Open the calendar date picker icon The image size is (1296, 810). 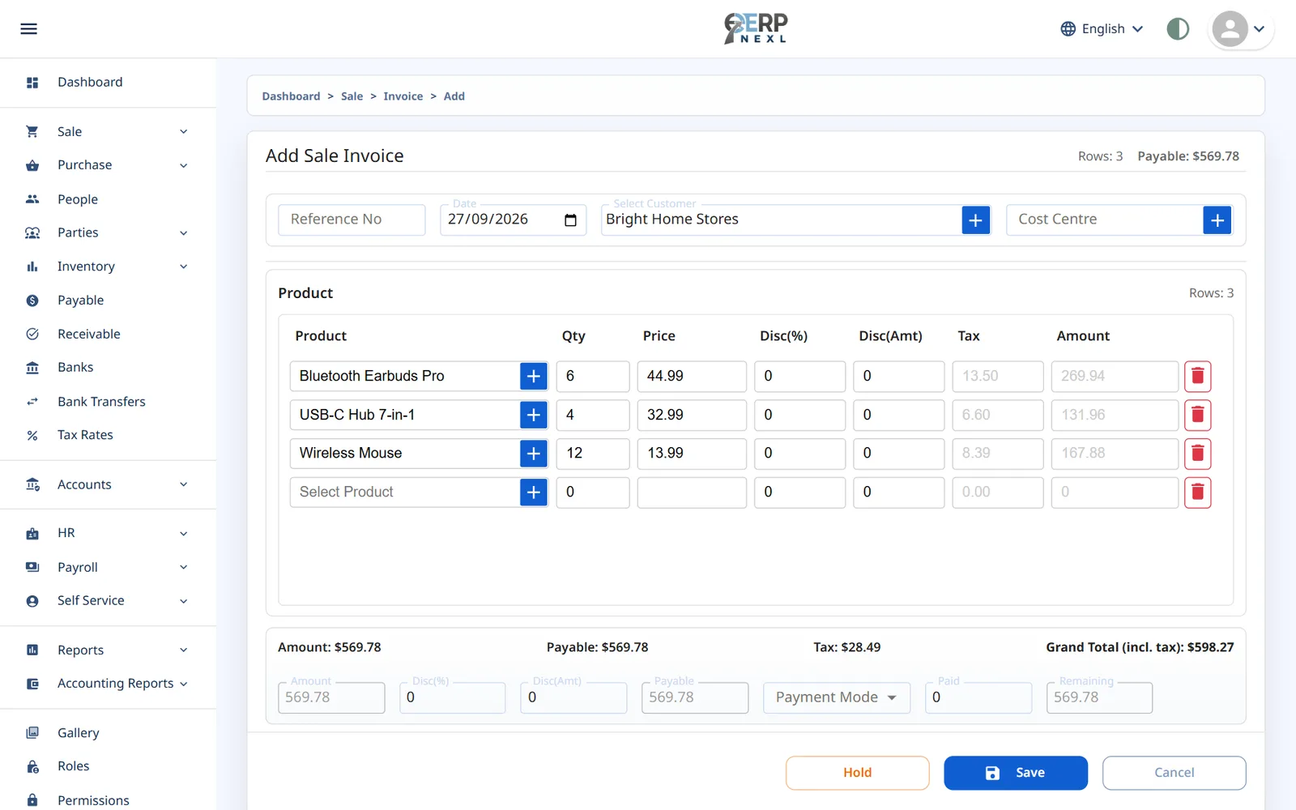click(x=570, y=220)
